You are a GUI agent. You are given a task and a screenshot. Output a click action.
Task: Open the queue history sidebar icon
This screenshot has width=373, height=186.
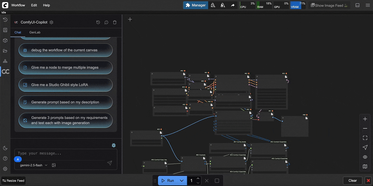[5, 20]
